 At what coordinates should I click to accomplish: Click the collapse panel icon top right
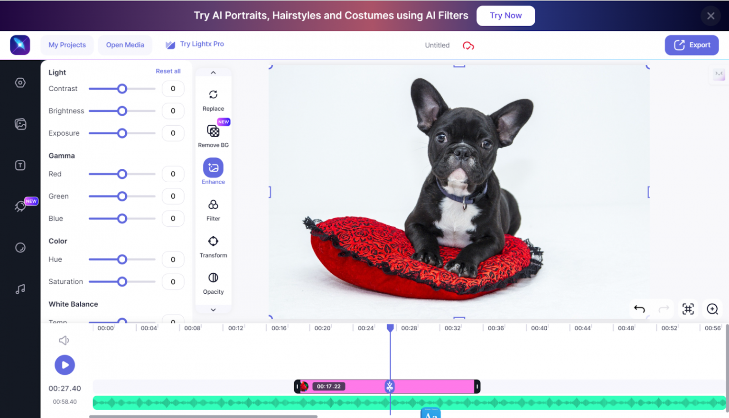(x=719, y=74)
